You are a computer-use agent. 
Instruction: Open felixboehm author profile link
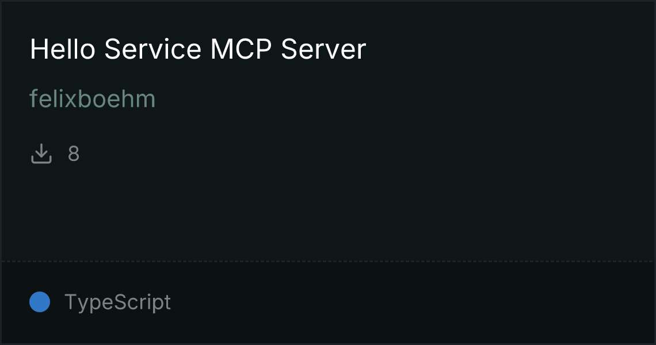(93, 99)
